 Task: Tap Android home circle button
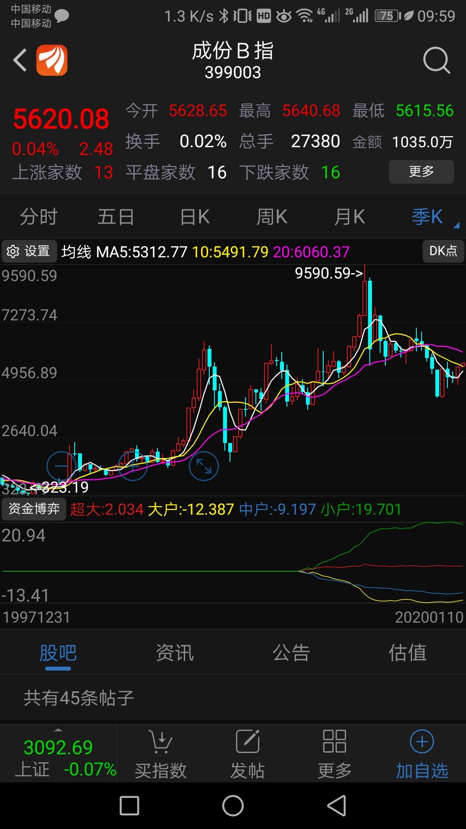click(x=233, y=806)
